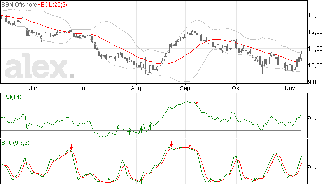Click the last candlestick in November
The image size is (330, 185).
click(x=301, y=56)
